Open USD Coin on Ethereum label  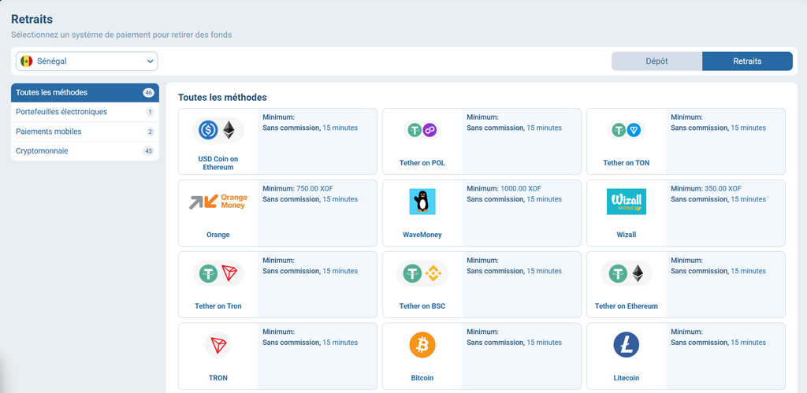point(218,163)
